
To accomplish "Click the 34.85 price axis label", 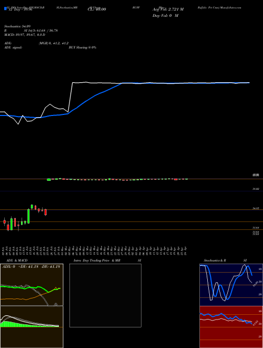I will [256, 208].
